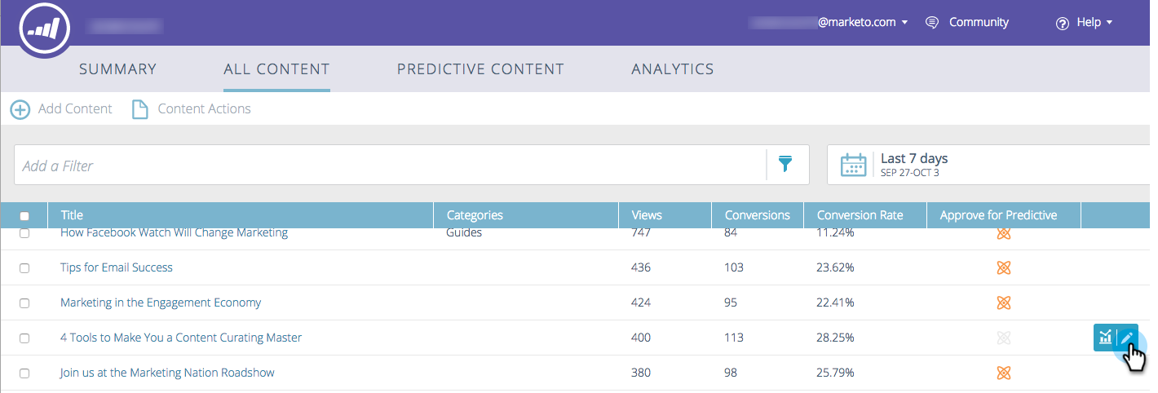Click the Marketo logo icon

pyautogui.click(x=45, y=29)
